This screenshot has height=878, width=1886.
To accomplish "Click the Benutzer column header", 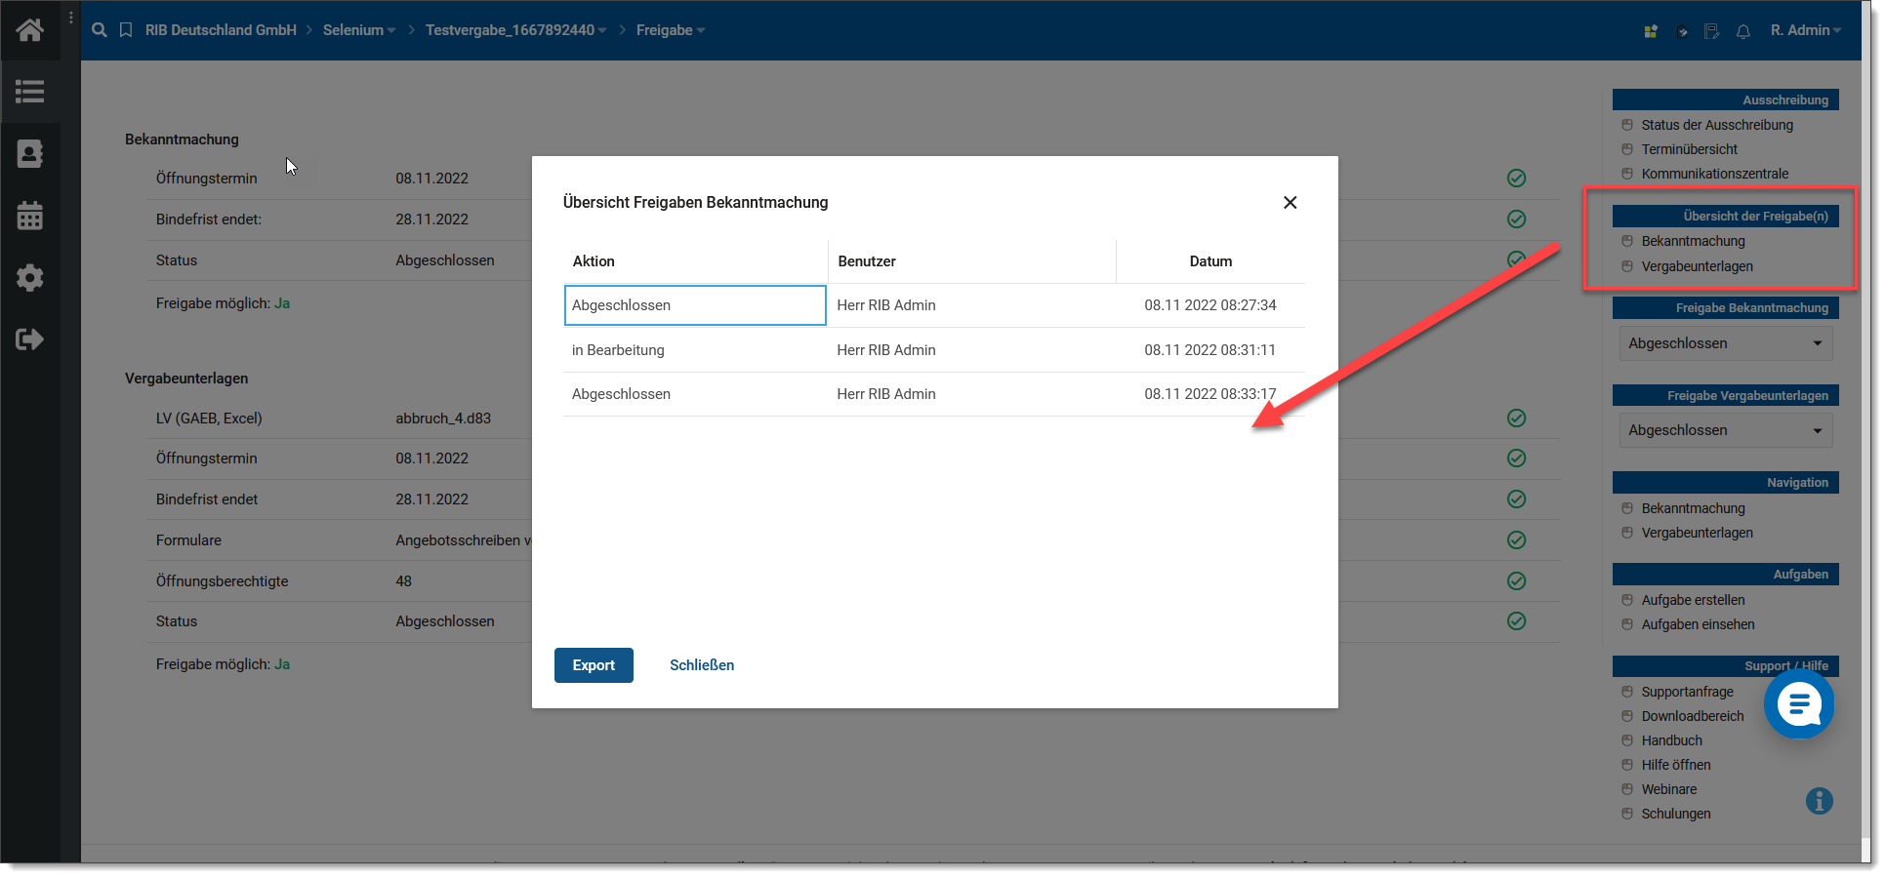I will pos(972,261).
